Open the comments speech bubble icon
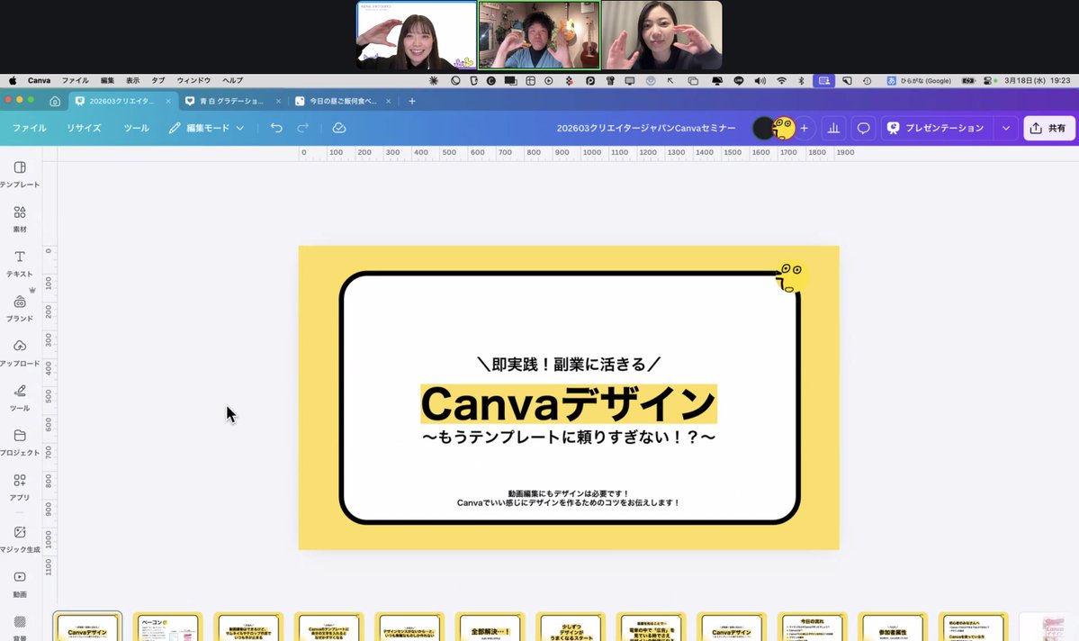The image size is (1079, 641). (863, 128)
